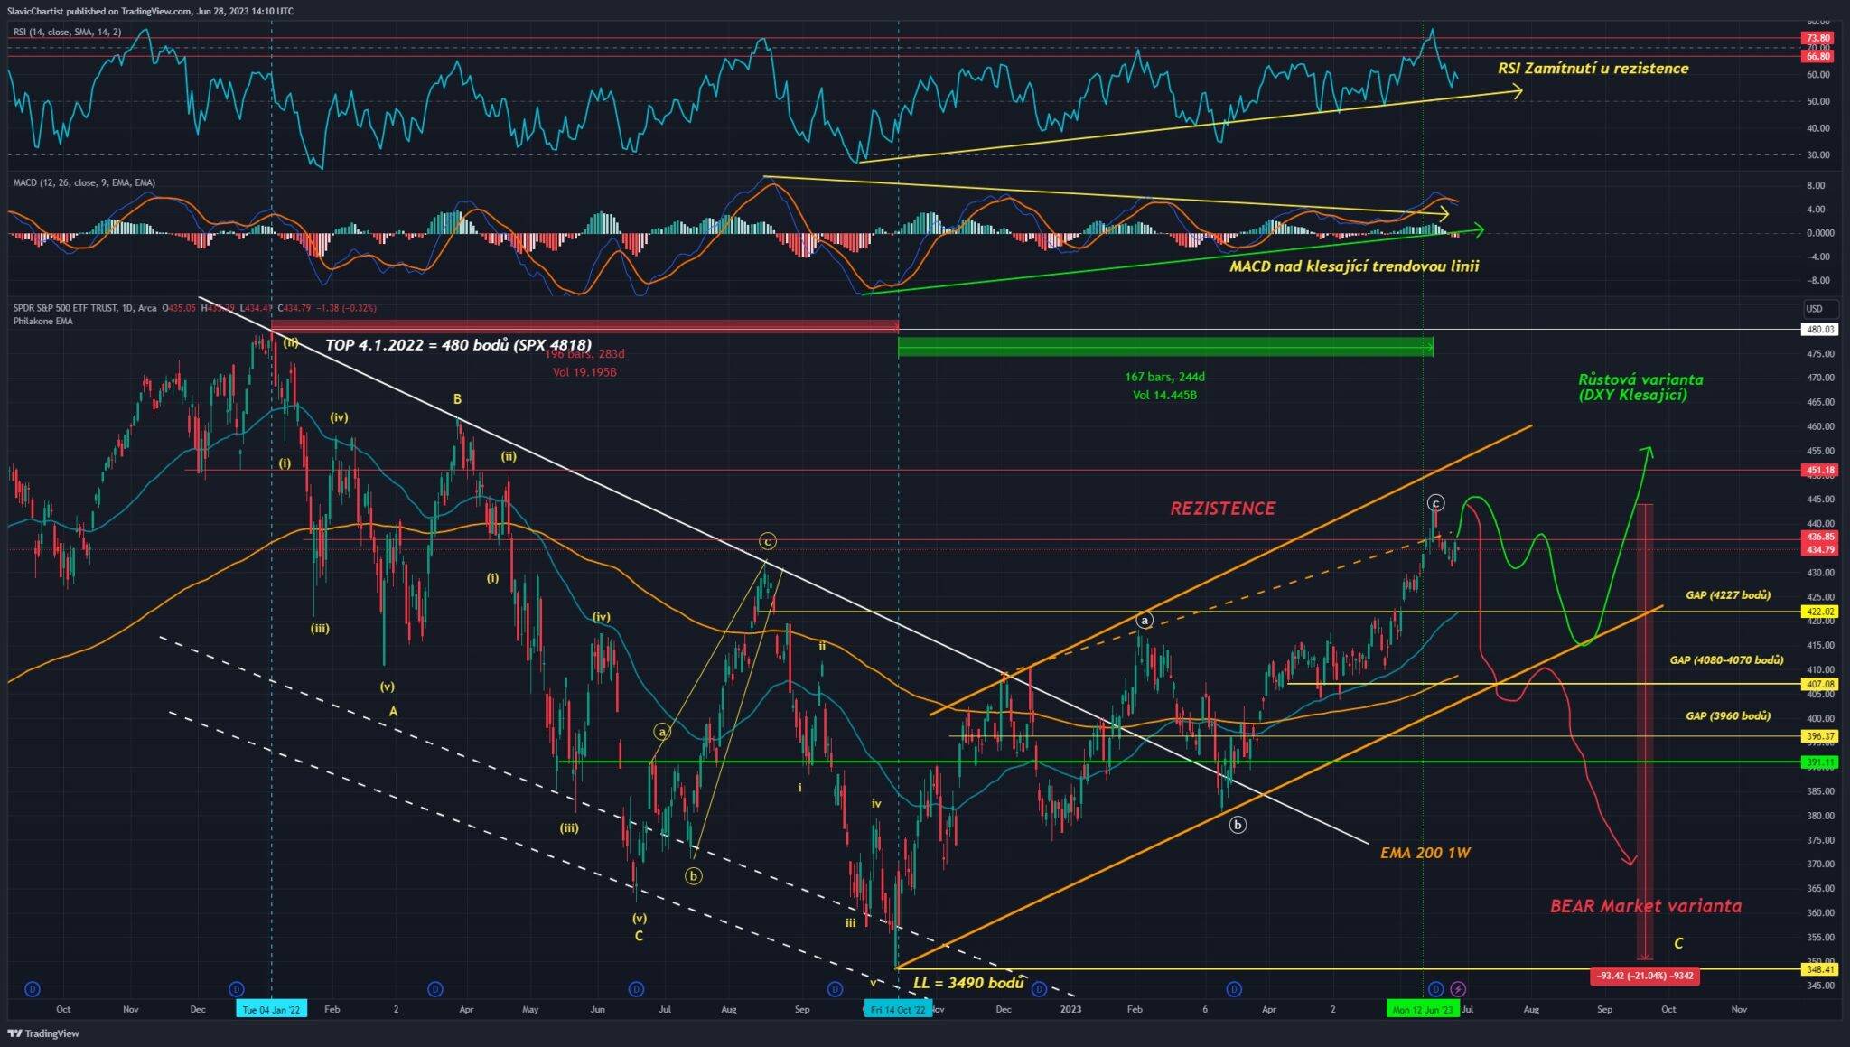Select the 'Vol 14.445B' green text
This screenshot has width=1850, height=1047.
coord(1164,395)
